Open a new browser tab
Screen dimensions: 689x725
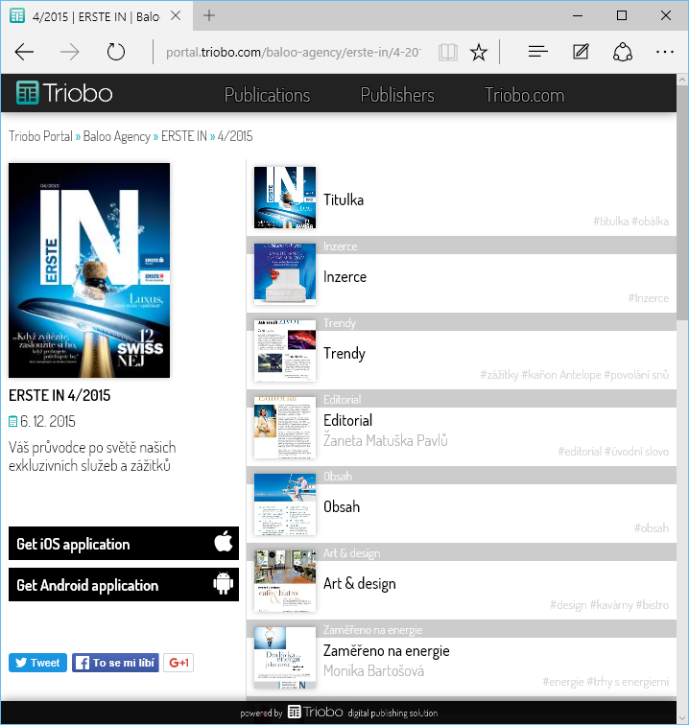[x=209, y=15]
